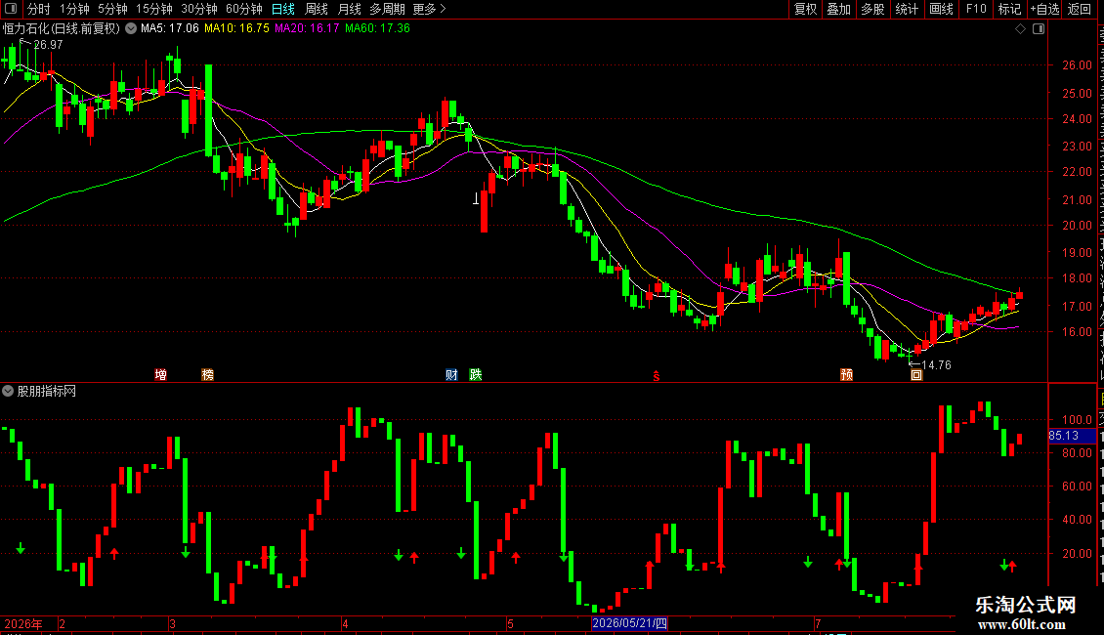
Task: Select the 1分钟 period tab
Action: (74, 9)
